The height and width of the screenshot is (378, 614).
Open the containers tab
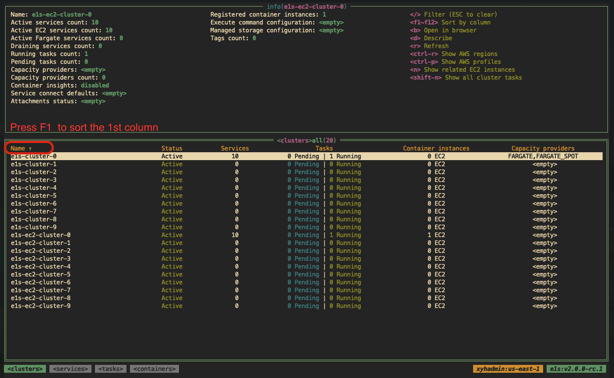tap(154, 369)
